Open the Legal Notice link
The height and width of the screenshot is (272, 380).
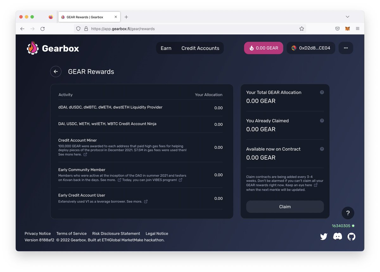coord(157,234)
